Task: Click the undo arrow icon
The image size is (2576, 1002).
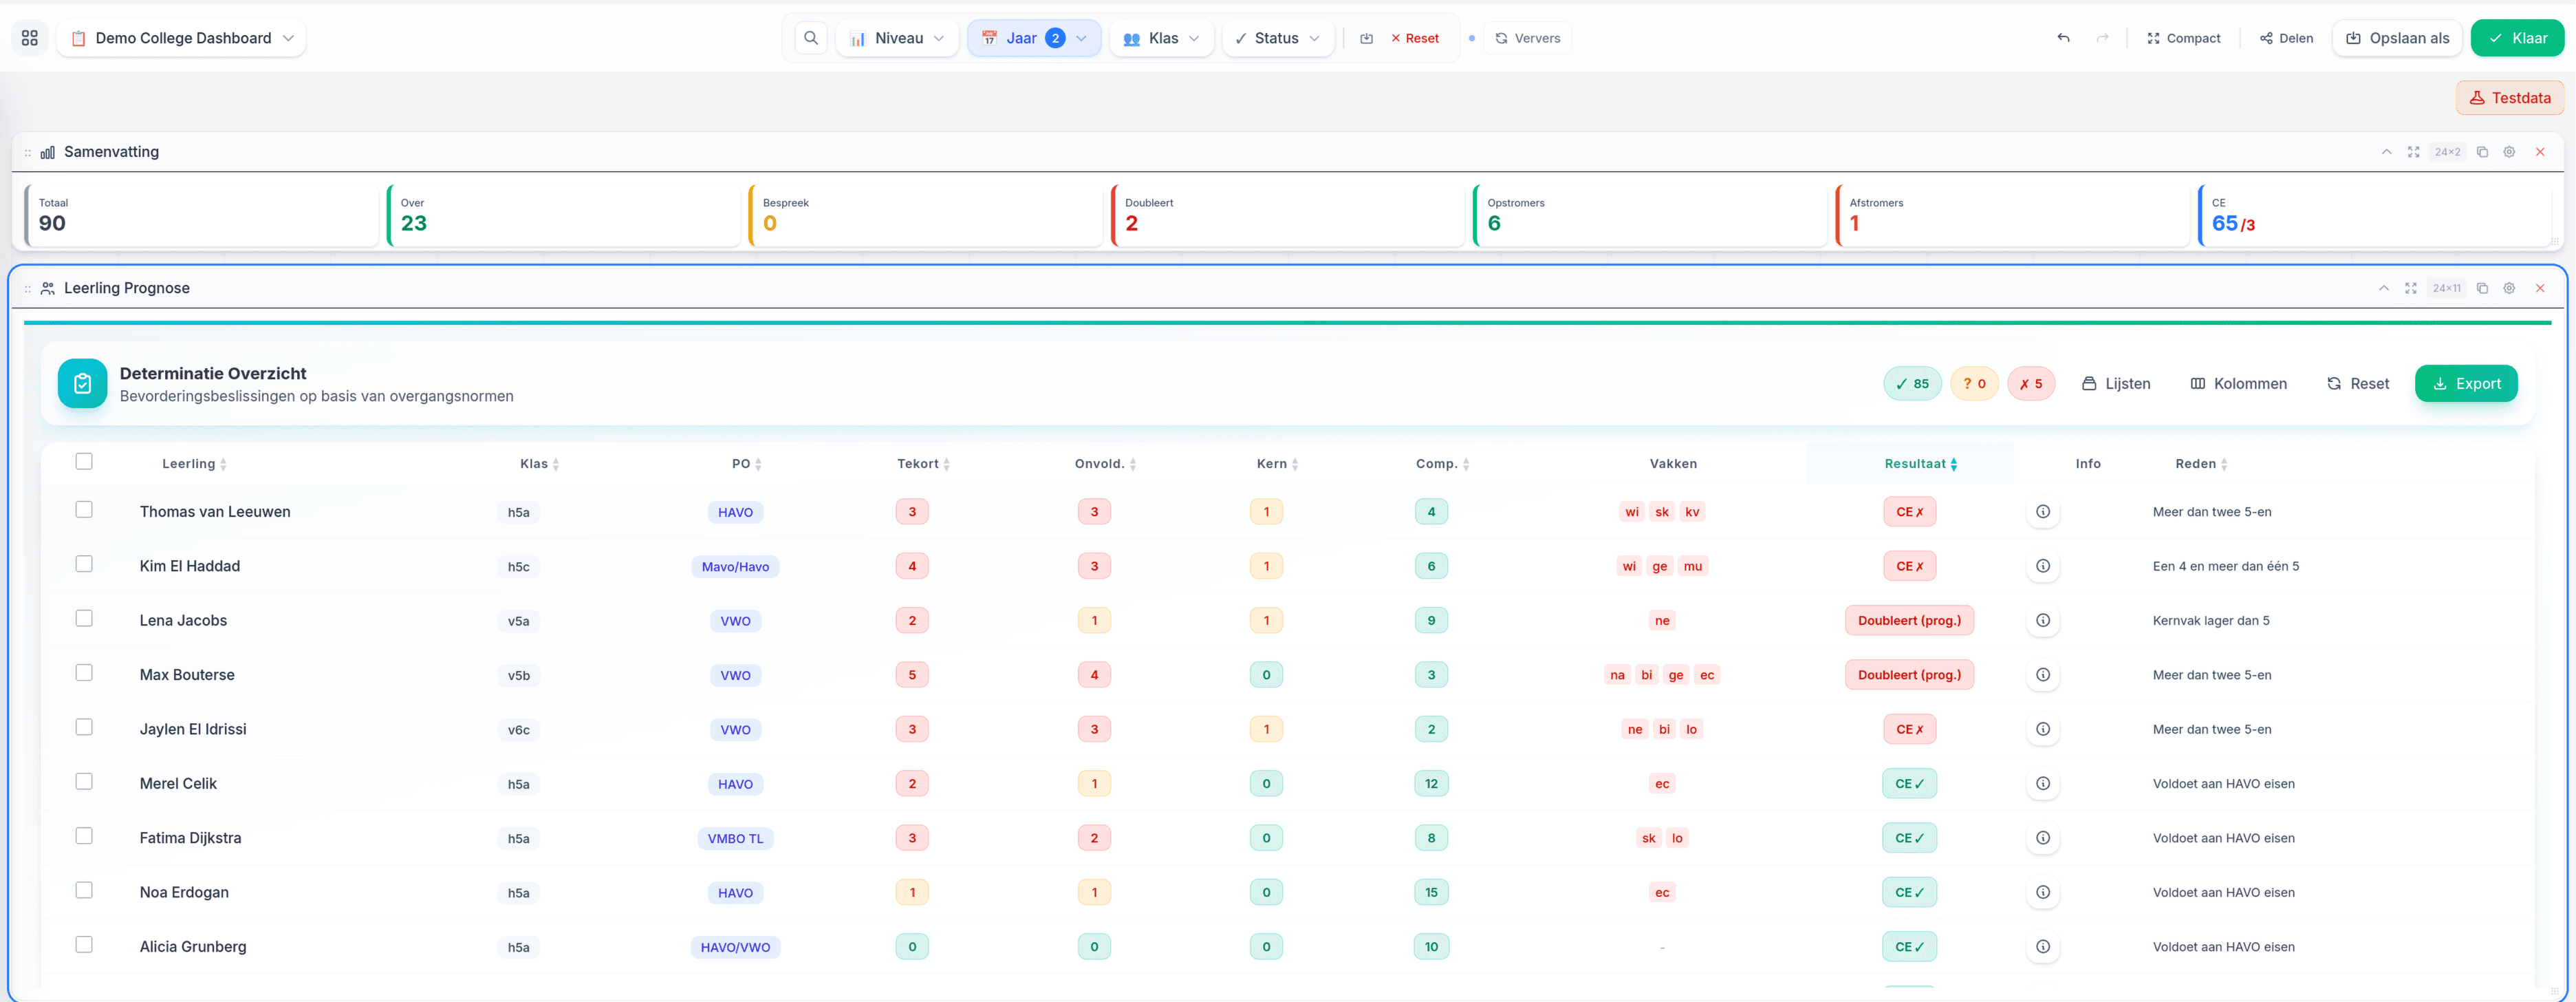Action: 2063,38
